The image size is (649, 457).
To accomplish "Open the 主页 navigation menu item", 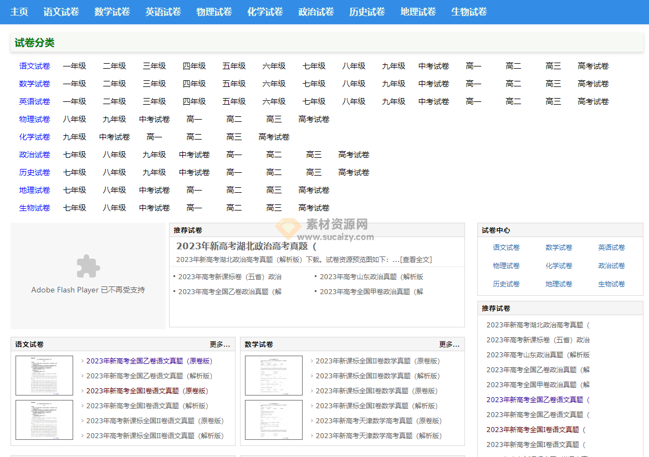I will tap(19, 11).
